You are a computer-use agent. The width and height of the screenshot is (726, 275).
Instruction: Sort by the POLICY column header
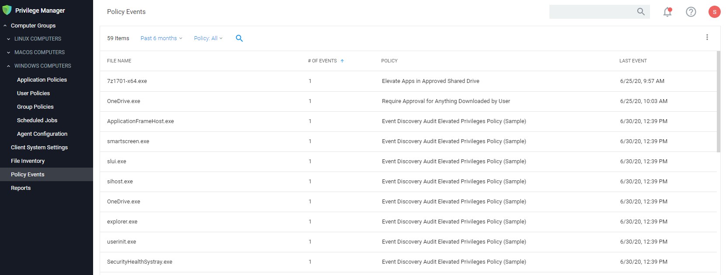pos(389,61)
